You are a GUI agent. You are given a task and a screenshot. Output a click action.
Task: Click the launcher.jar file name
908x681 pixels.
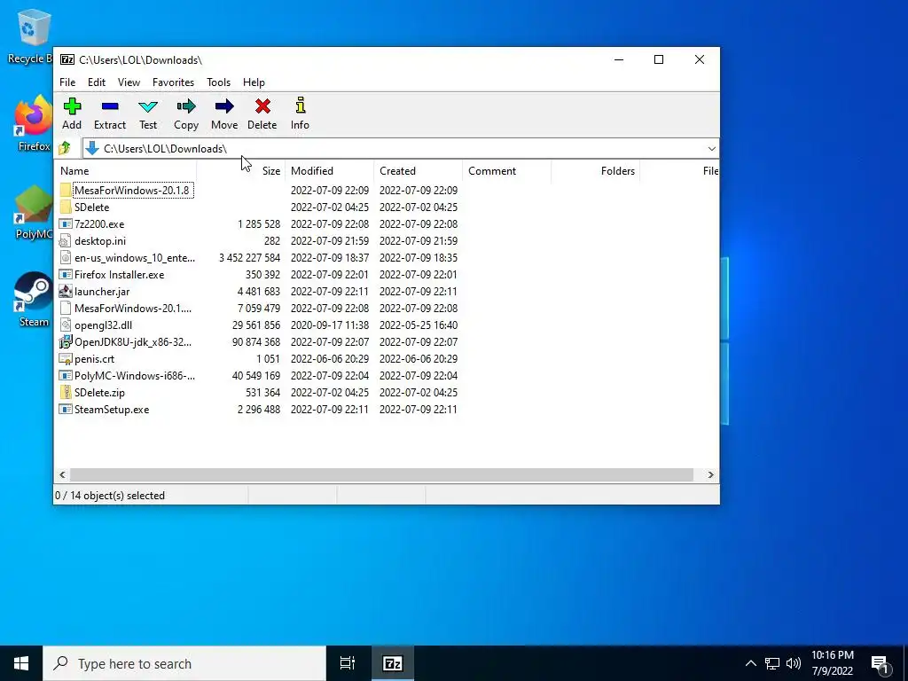tap(102, 291)
